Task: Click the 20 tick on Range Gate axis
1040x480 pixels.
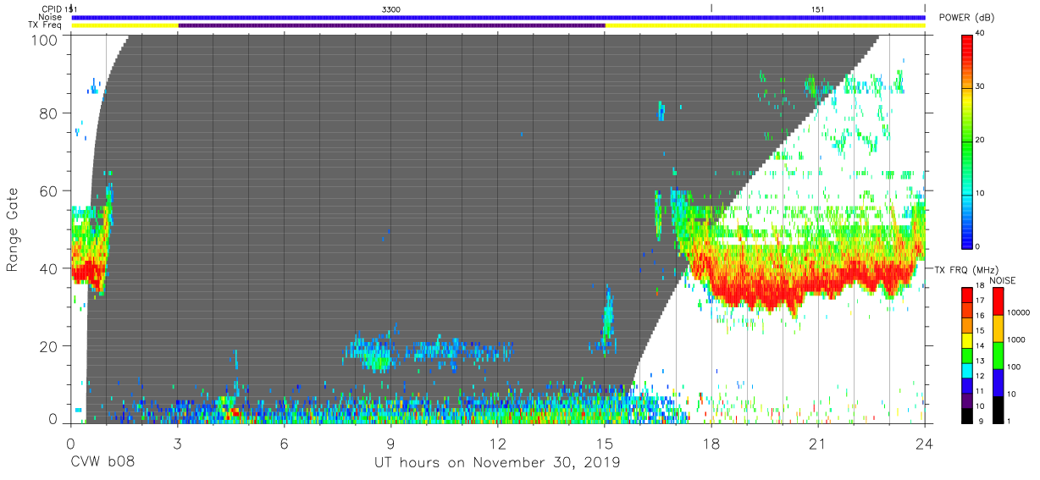Action: click(x=49, y=346)
